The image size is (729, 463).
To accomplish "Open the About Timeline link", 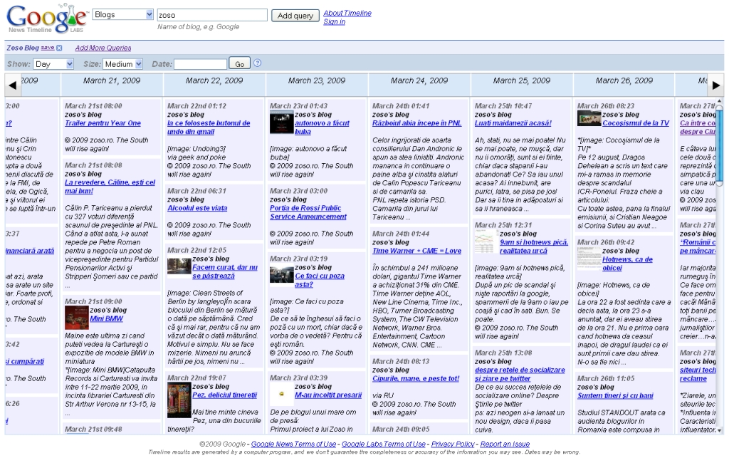I will 347,13.
